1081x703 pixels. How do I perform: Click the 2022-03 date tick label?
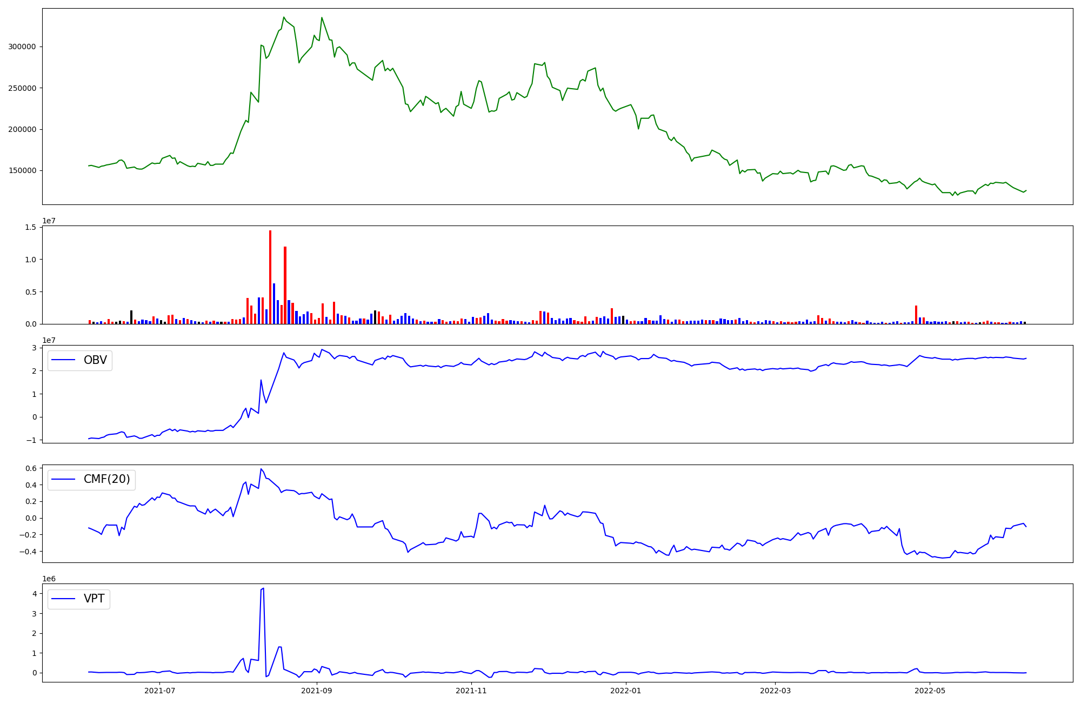pos(775,691)
